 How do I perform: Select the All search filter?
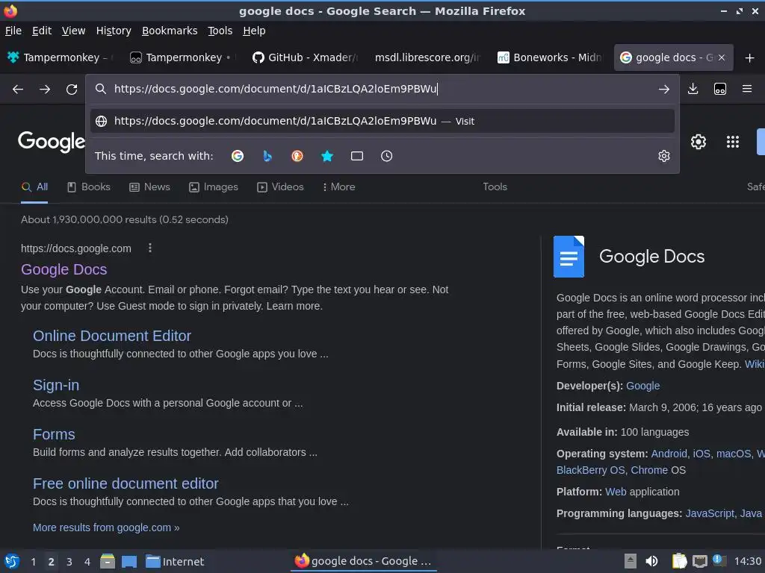[34, 187]
